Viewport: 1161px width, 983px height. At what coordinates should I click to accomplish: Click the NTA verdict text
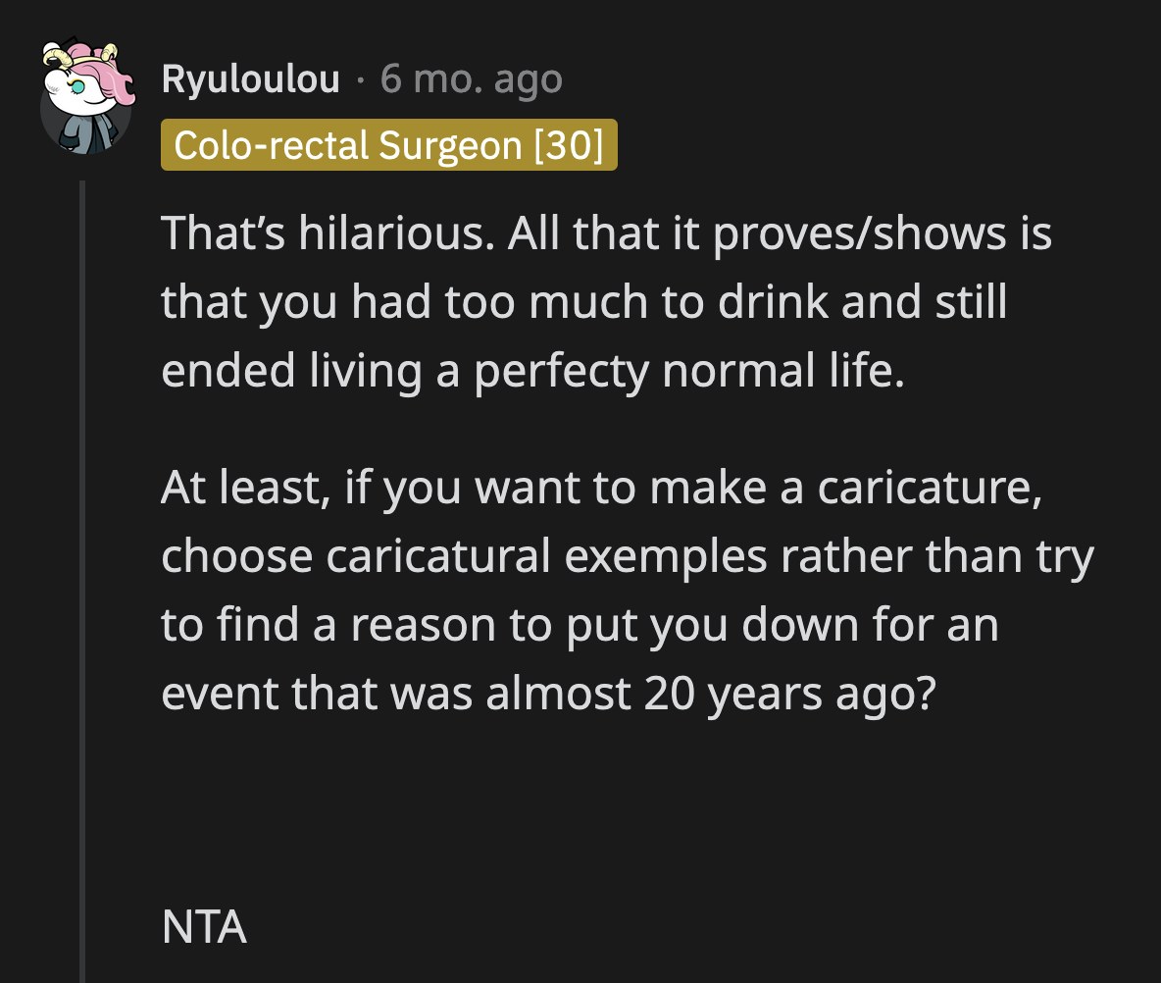[204, 927]
